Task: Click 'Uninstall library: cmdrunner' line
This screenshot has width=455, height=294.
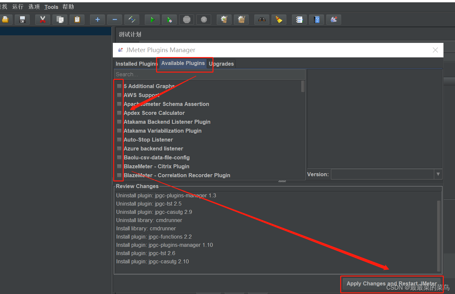Action: click(149, 220)
